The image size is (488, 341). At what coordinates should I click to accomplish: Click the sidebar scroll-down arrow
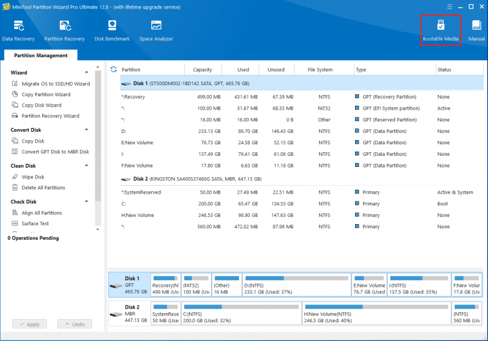pos(98,230)
